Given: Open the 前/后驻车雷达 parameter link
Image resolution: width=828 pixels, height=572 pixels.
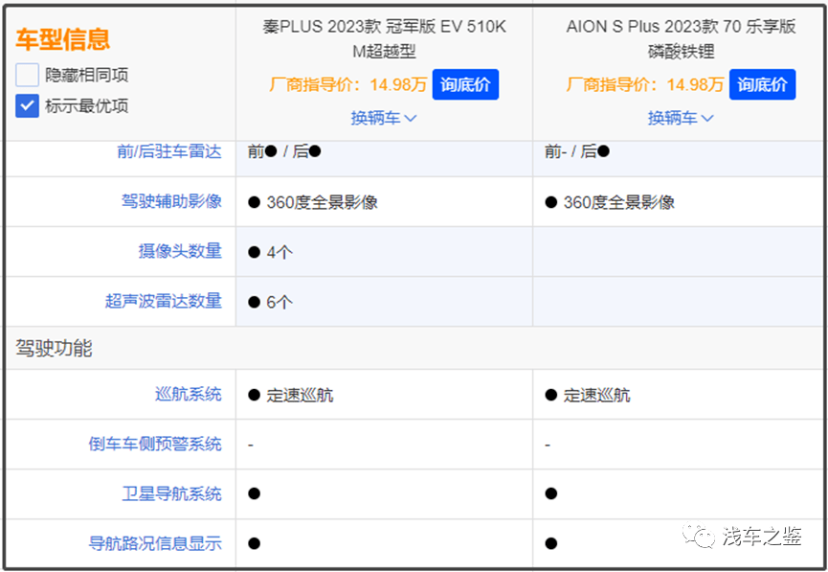Looking at the screenshot, I should [x=169, y=151].
